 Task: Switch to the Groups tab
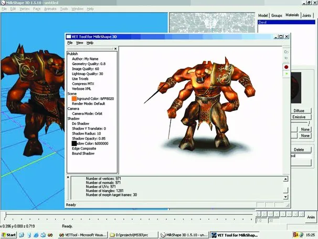pyautogui.click(x=277, y=15)
